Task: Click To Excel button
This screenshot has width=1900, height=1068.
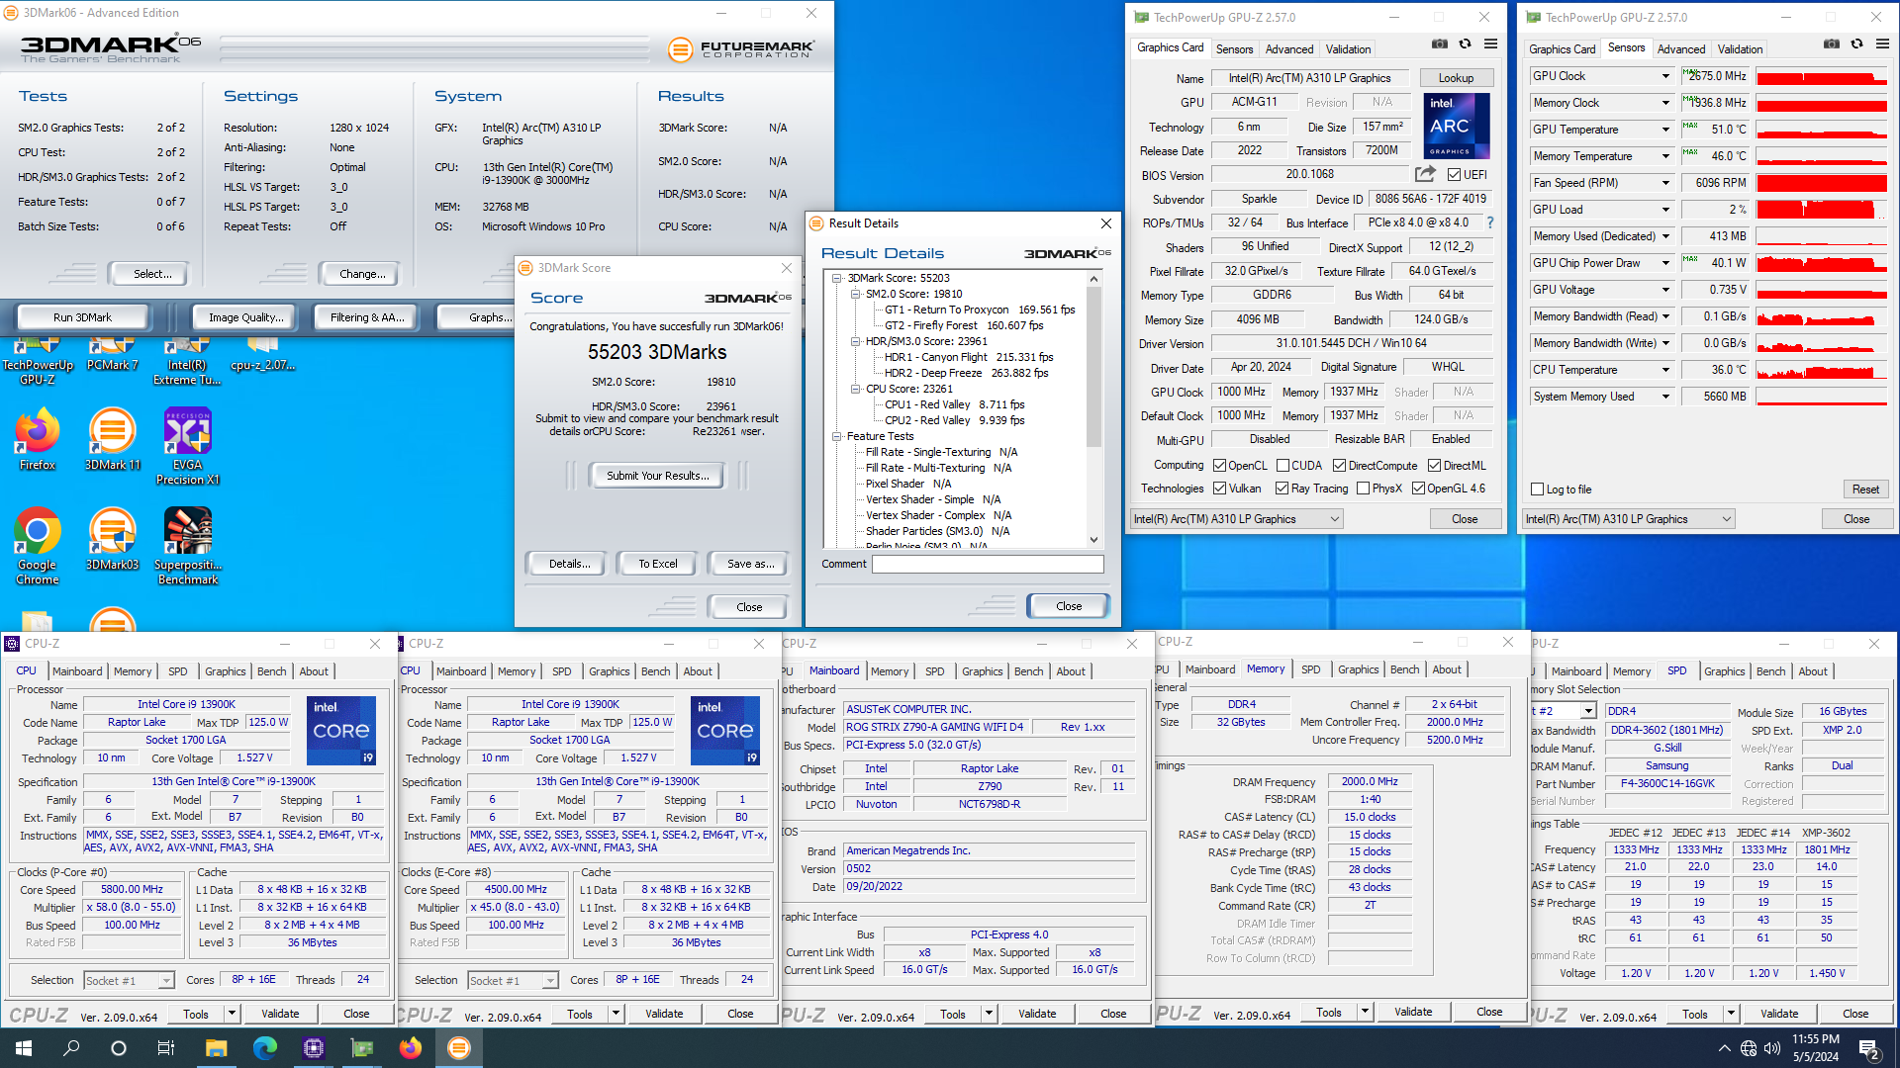Action: point(657,564)
